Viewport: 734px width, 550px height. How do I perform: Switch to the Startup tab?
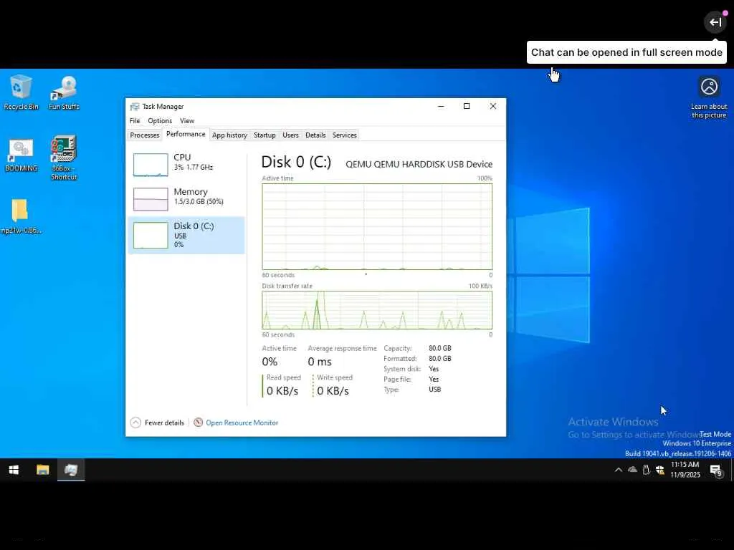click(x=264, y=135)
